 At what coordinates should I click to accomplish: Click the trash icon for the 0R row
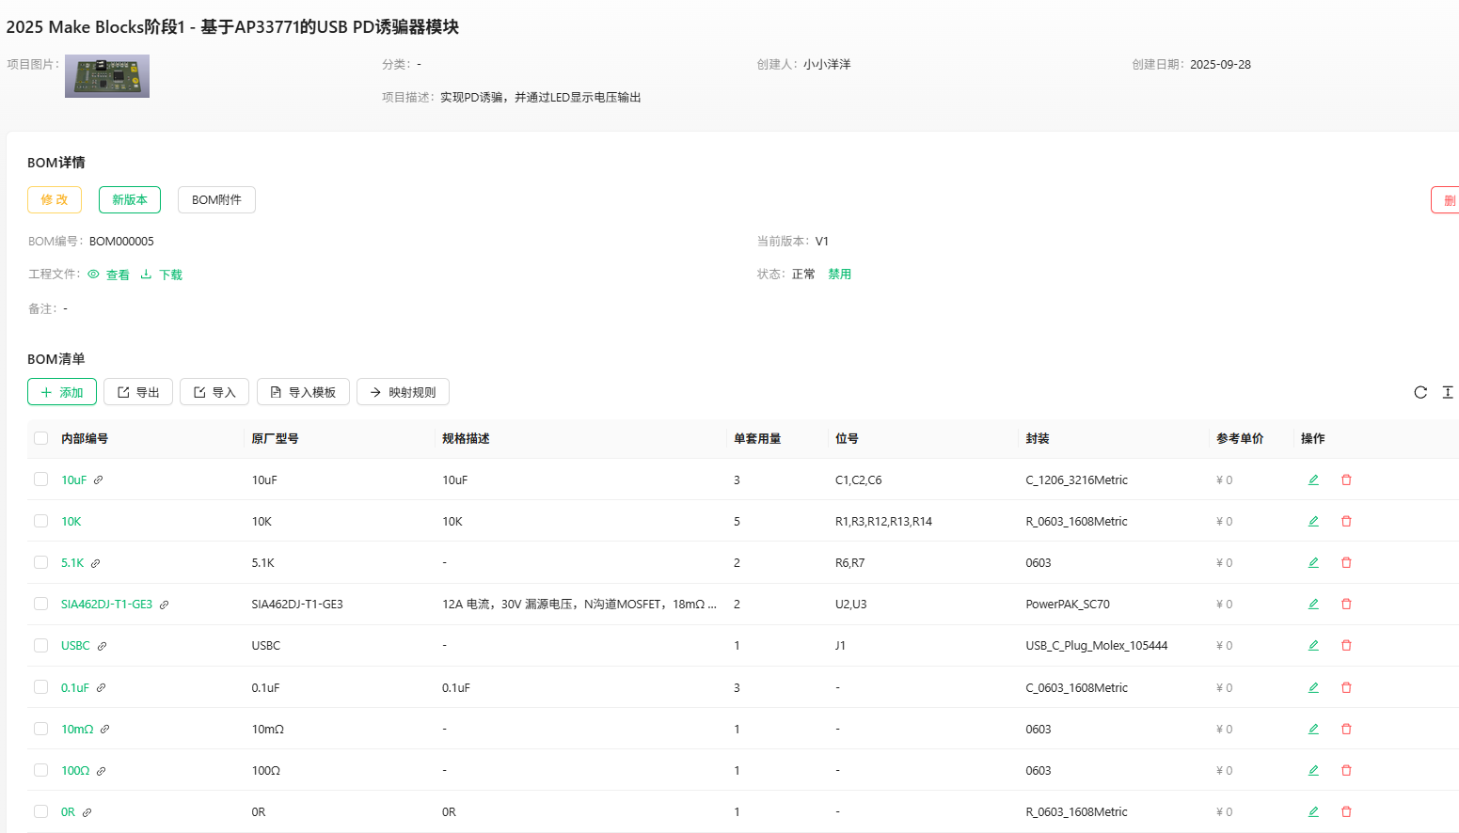coord(1346,811)
